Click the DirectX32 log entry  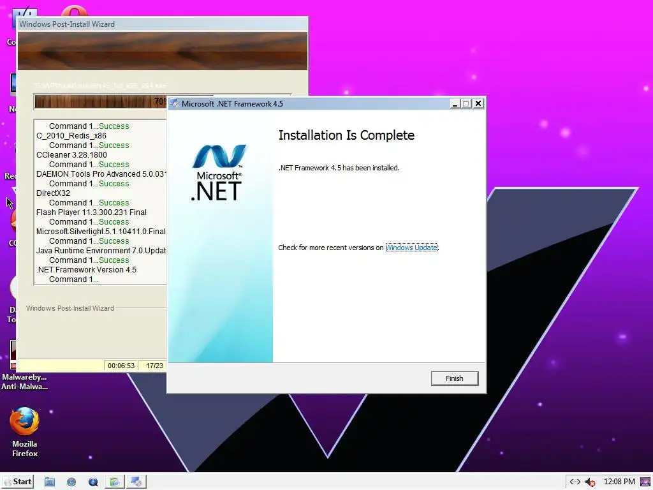pyautogui.click(x=54, y=193)
